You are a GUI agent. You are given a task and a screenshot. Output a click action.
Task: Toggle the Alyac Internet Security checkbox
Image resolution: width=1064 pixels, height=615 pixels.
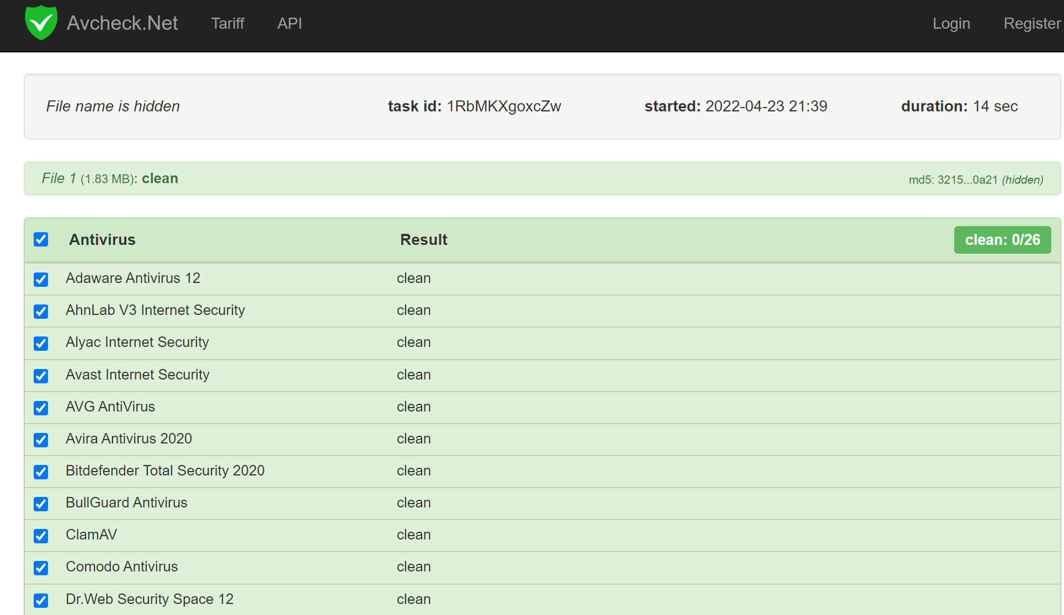(41, 343)
